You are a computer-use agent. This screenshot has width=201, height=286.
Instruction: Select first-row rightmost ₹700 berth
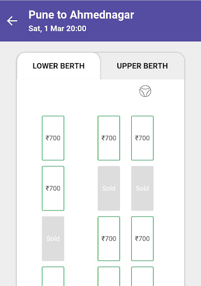[x=142, y=138]
